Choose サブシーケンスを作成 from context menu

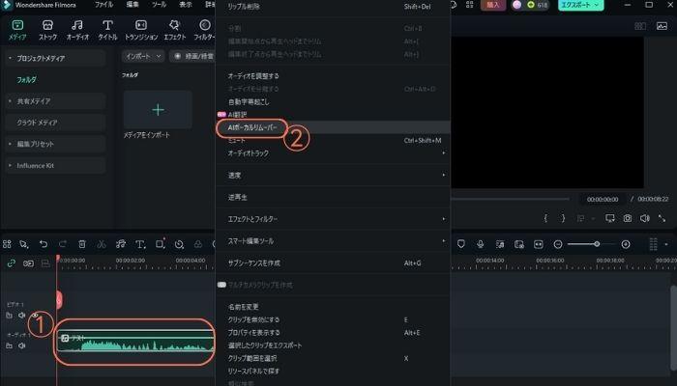point(333,262)
